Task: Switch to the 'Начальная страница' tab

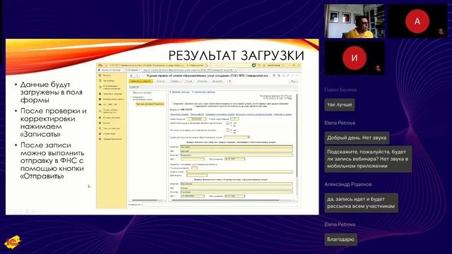Action: coord(110,70)
